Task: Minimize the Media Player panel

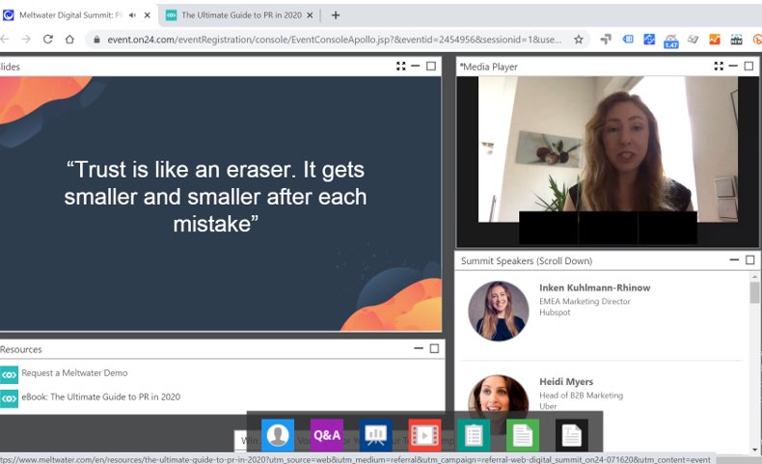Action: coord(733,66)
